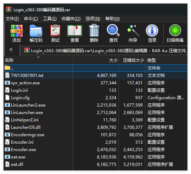Open the 选项(N) menu
This screenshot has height=174, width=191.
point(93,19)
